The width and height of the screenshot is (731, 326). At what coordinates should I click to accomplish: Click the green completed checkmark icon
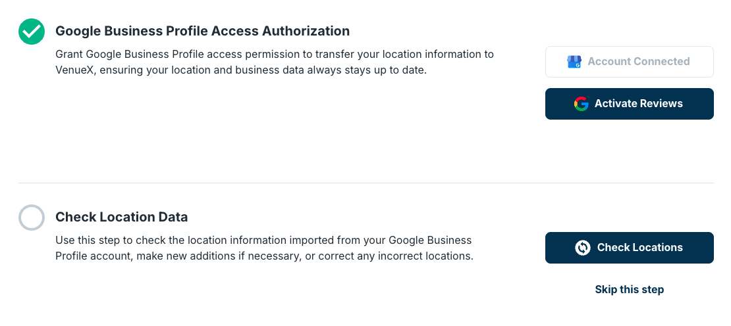click(32, 32)
